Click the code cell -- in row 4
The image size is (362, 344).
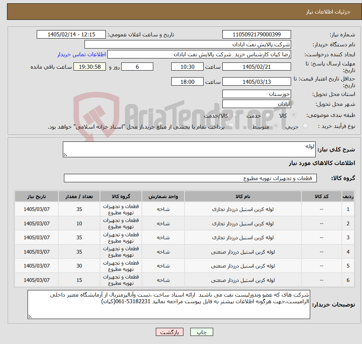[x=321, y=252]
